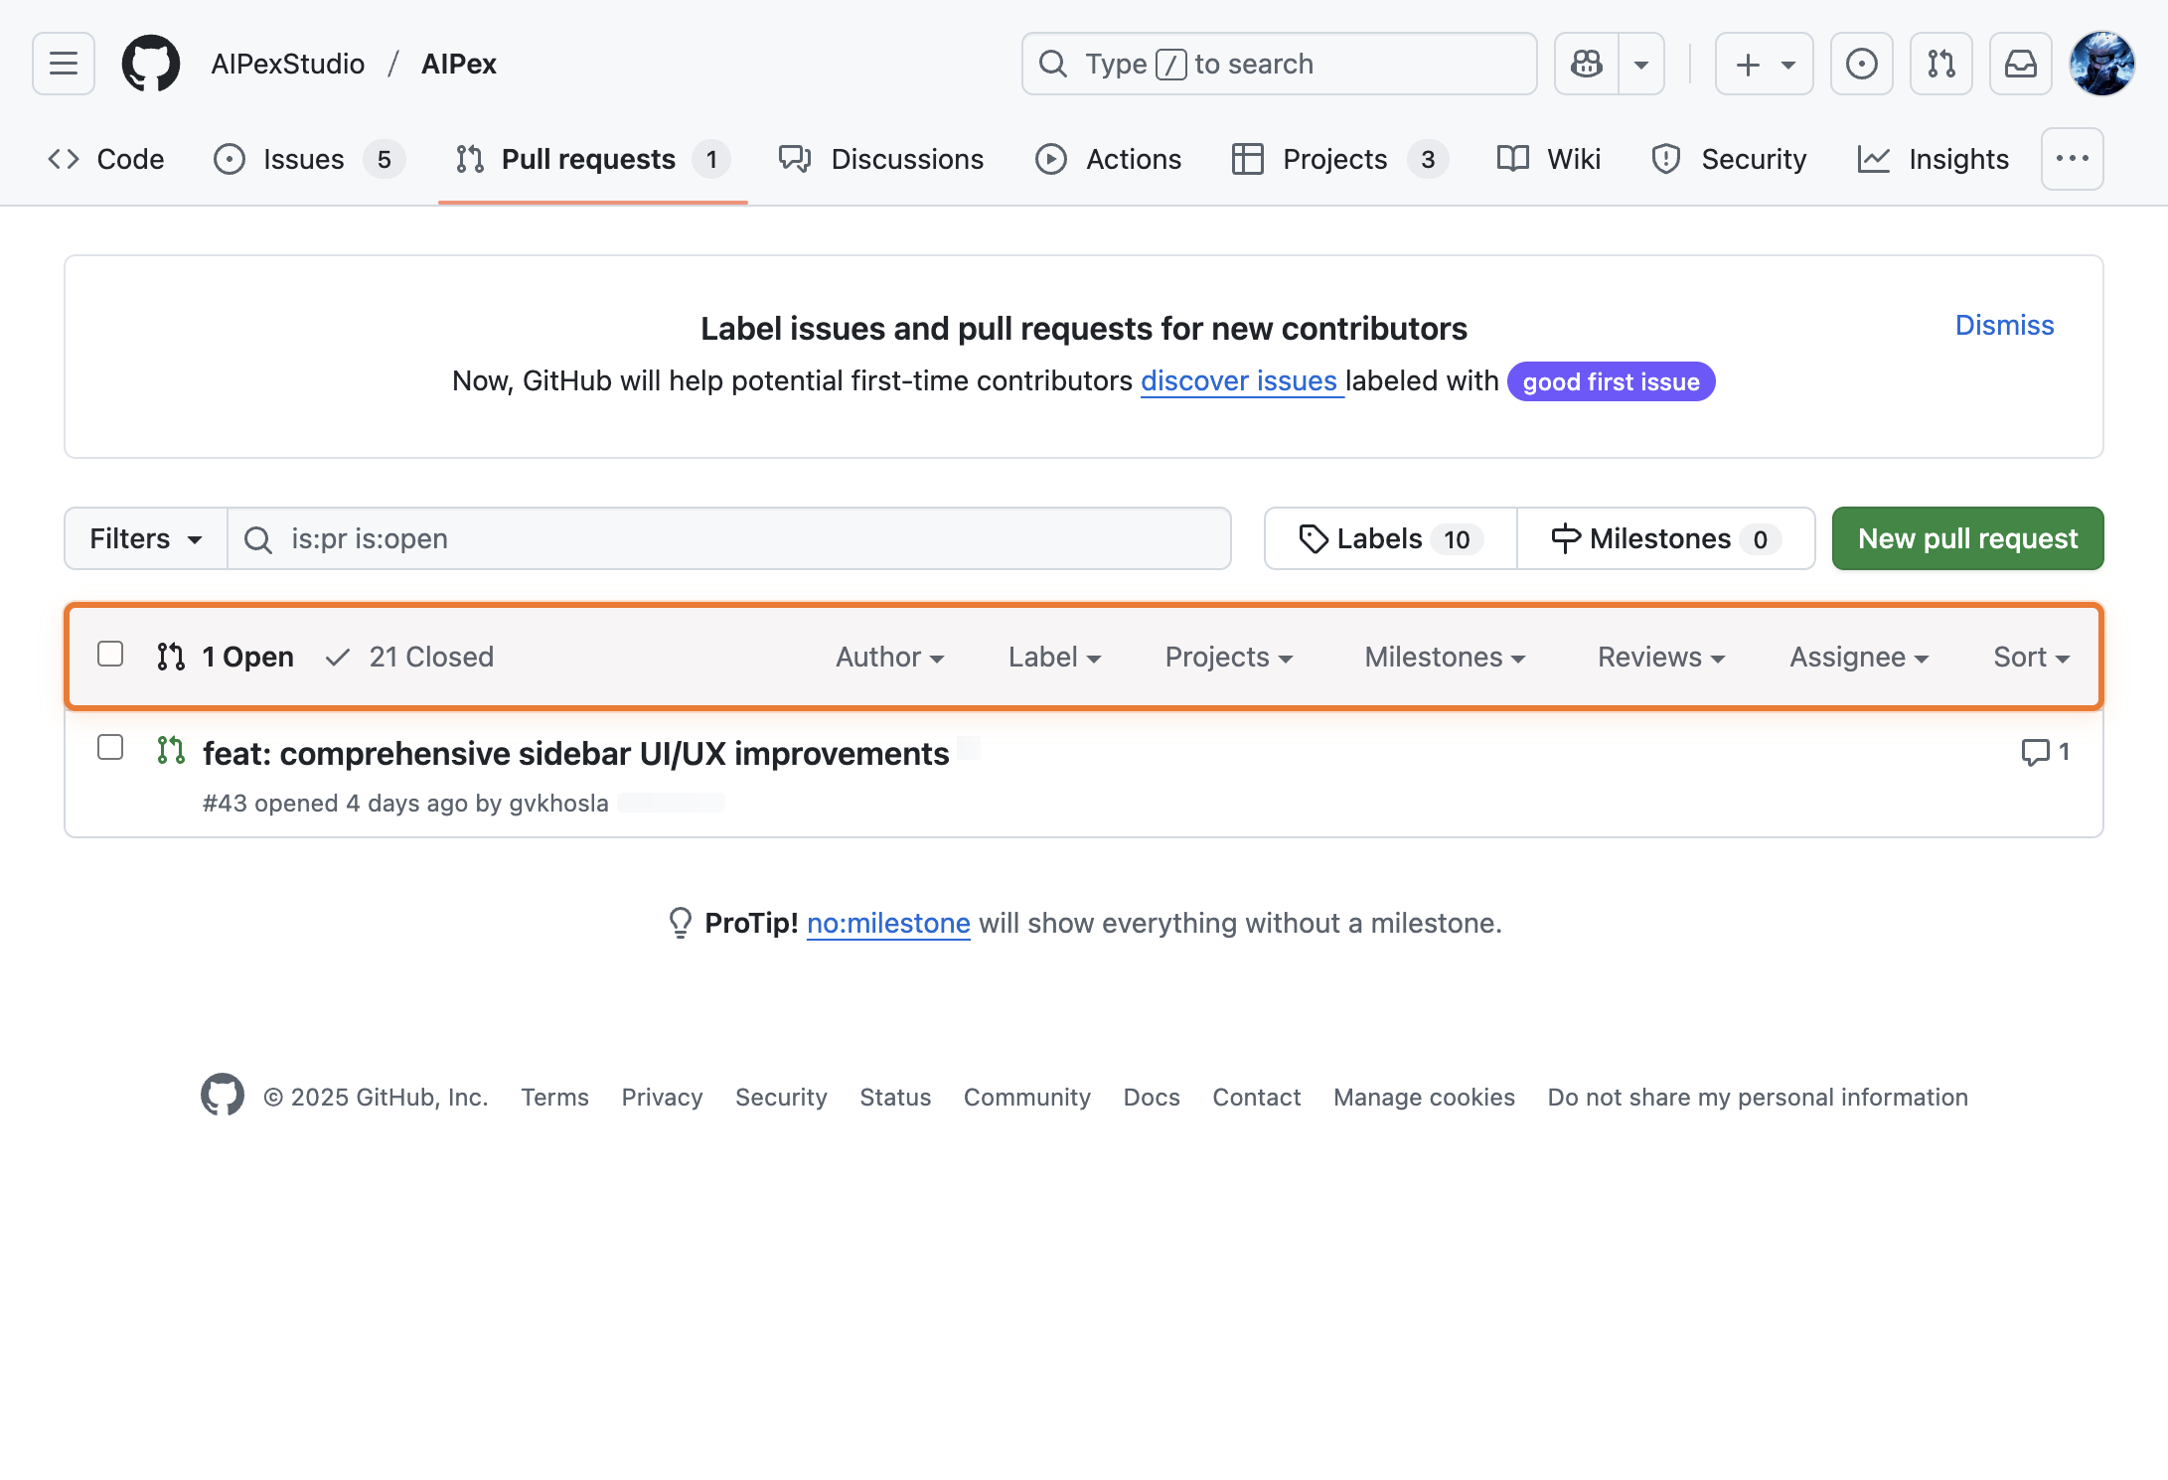Open the notifications inbox icon
Image resolution: width=2168 pixels, height=1480 pixels.
click(x=2020, y=63)
